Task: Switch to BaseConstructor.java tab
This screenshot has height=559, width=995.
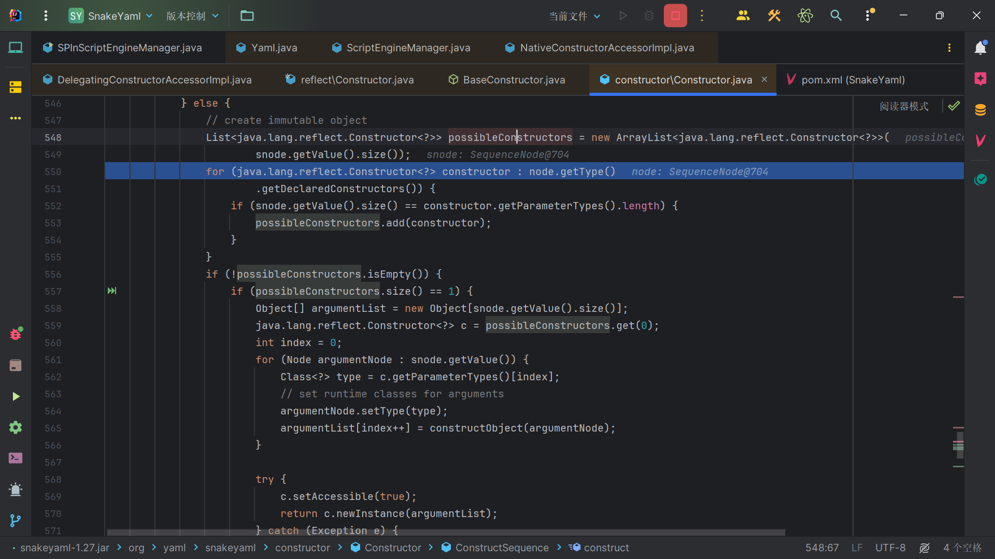Action: point(507,80)
